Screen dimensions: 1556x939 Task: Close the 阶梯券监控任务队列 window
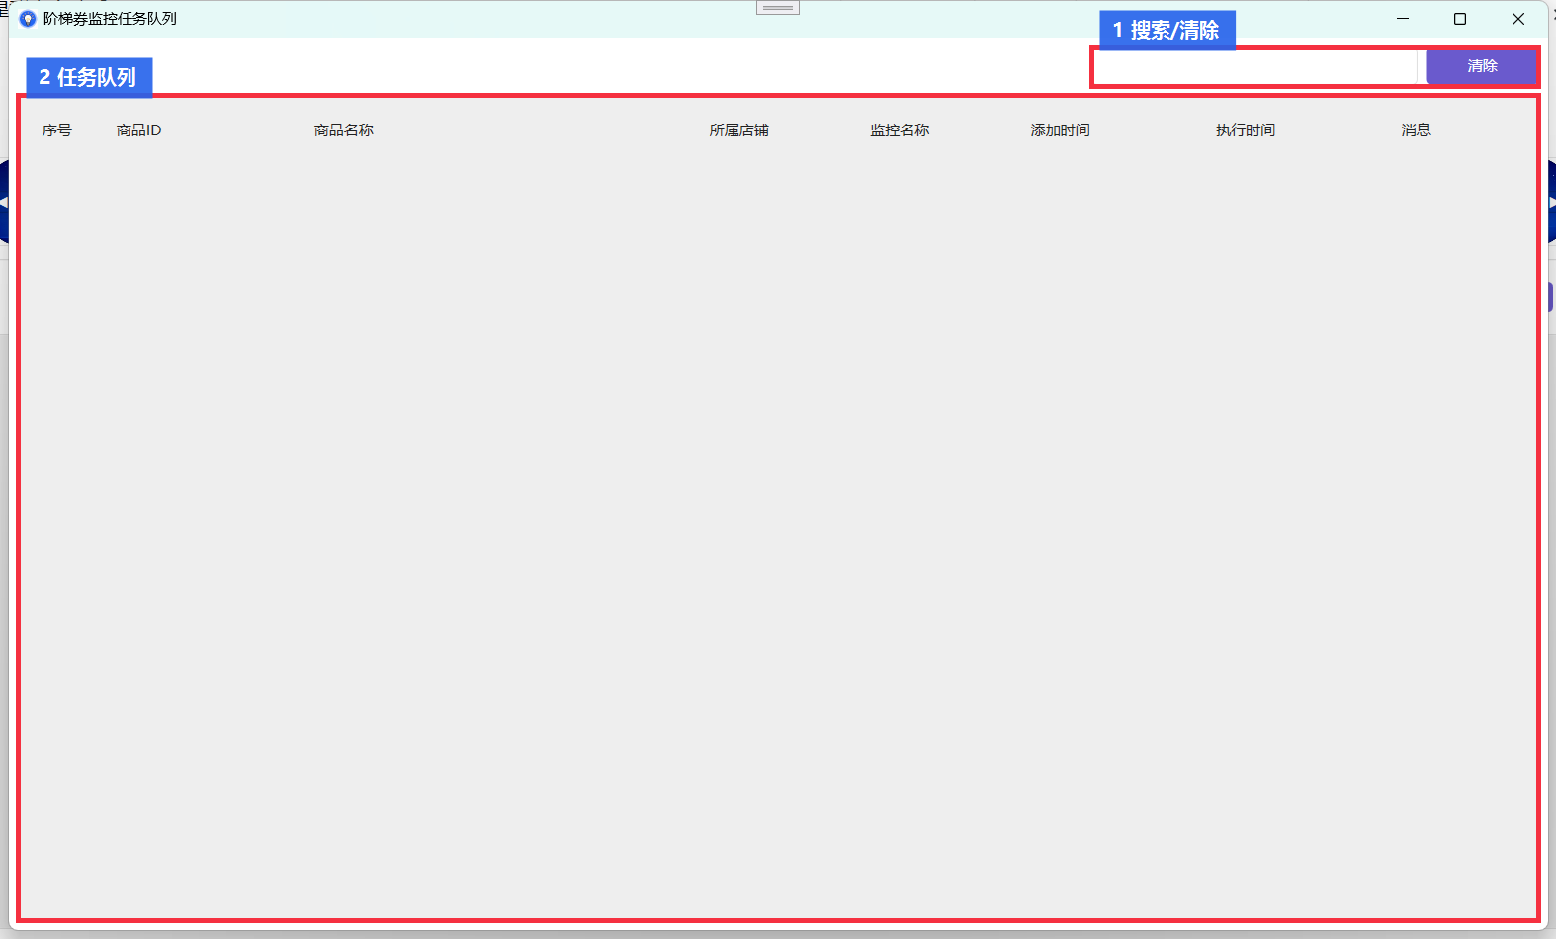1518,19
